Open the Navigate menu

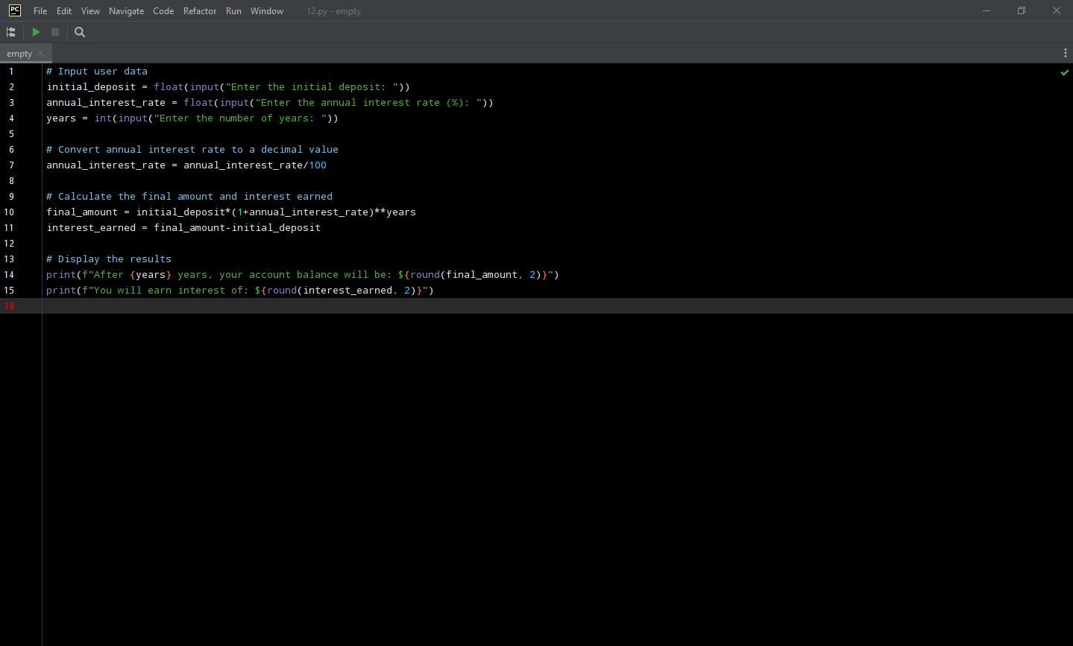click(x=126, y=11)
